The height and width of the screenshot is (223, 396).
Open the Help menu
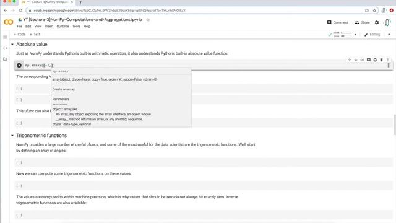click(x=87, y=26)
